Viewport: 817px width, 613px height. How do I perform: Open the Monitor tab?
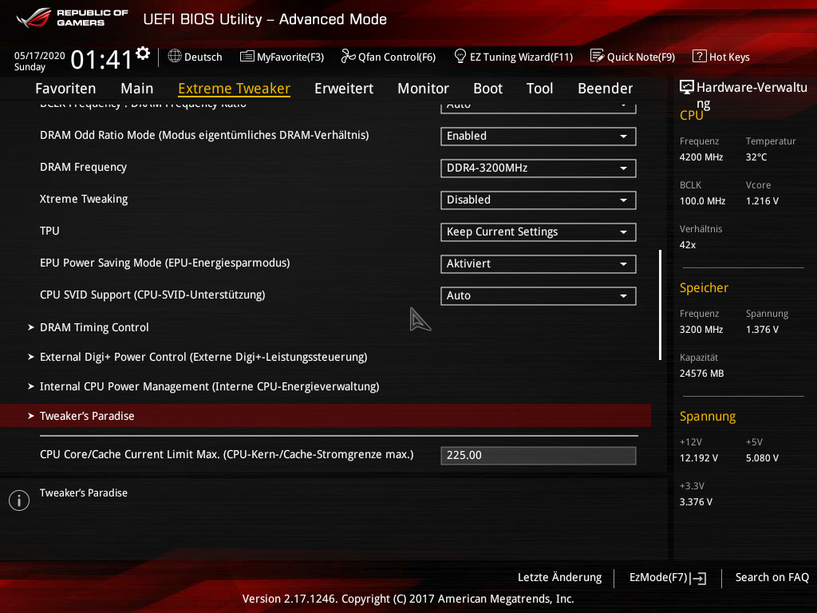(x=423, y=89)
